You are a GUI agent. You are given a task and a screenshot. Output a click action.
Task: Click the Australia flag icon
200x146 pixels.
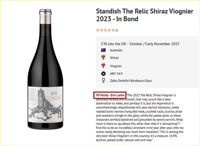coord(103,50)
